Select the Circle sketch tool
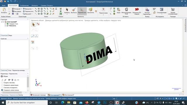187x105 pixels. (x=41, y=9)
